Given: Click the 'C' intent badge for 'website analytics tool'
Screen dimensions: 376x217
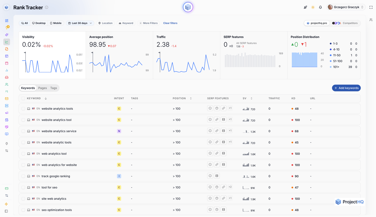Looking at the screenshot, I should point(119,120).
